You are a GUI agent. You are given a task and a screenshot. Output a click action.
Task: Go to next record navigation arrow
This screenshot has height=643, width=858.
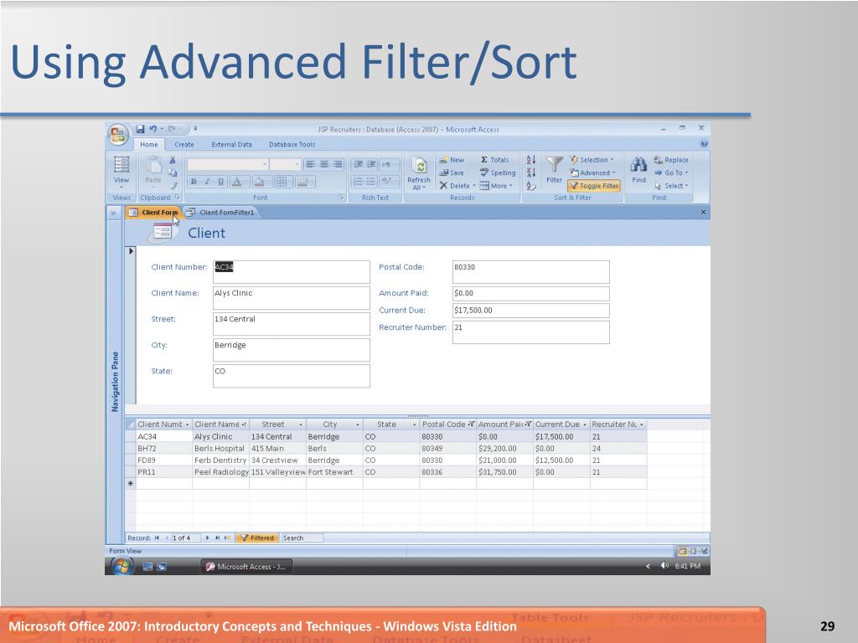[208, 538]
